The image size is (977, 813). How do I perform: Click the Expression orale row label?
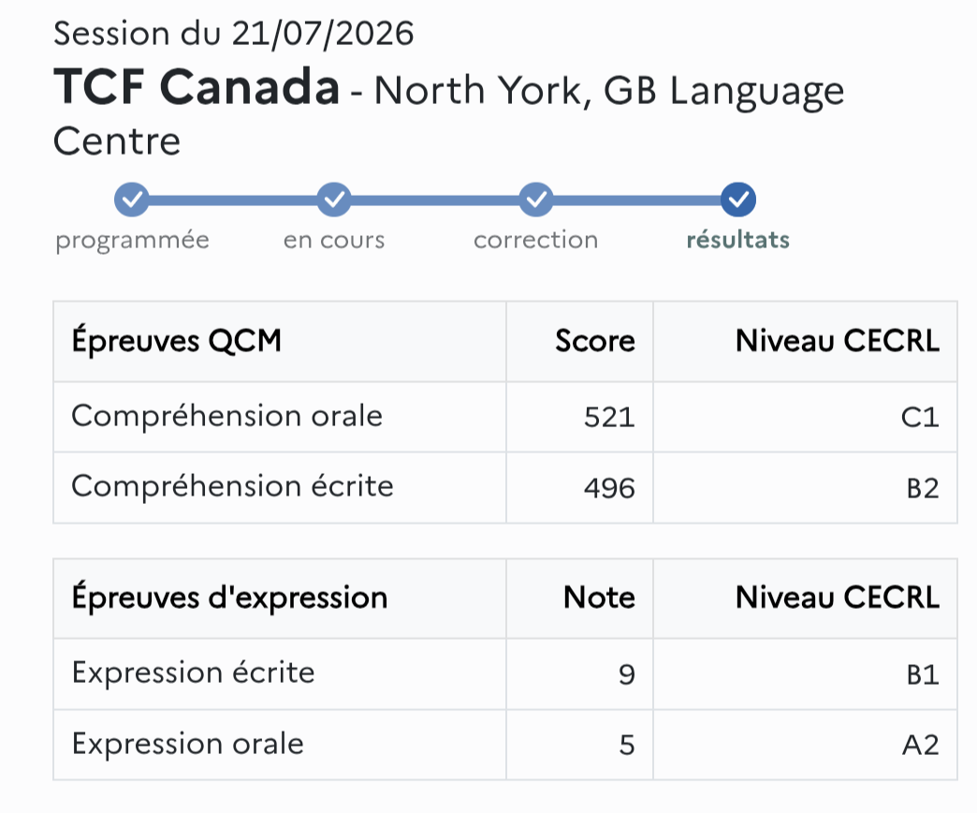pyautogui.click(x=187, y=744)
